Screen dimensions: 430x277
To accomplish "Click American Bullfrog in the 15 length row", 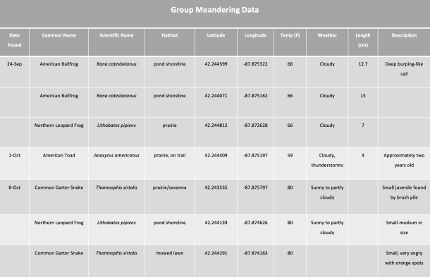I will tap(59, 96).
